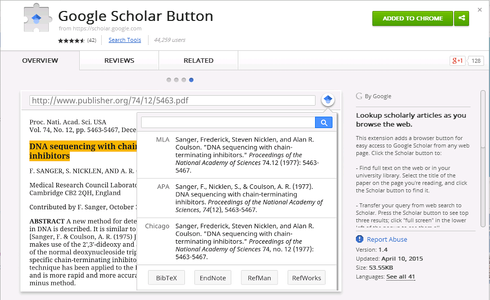Click the RefMan export button
The height and width of the screenshot is (300, 490).
(x=259, y=278)
